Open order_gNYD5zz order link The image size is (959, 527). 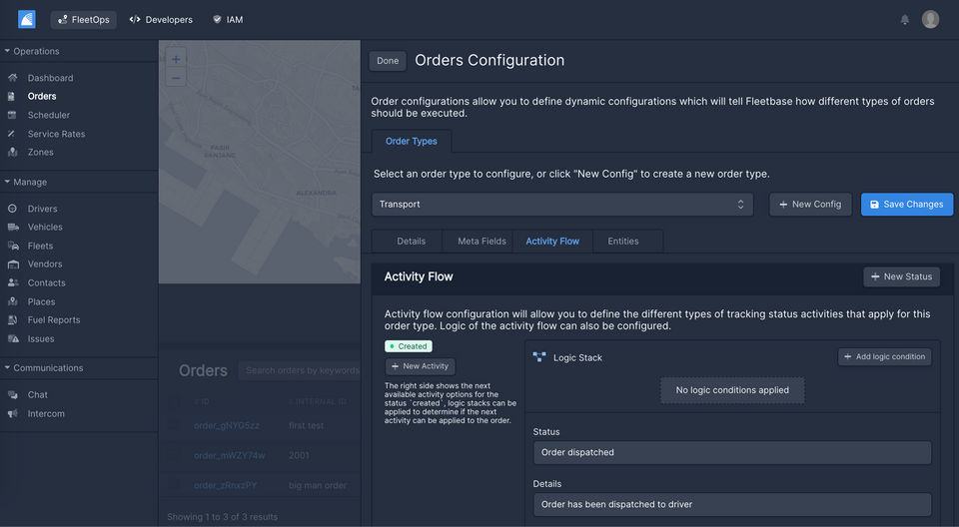click(x=227, y=425)
